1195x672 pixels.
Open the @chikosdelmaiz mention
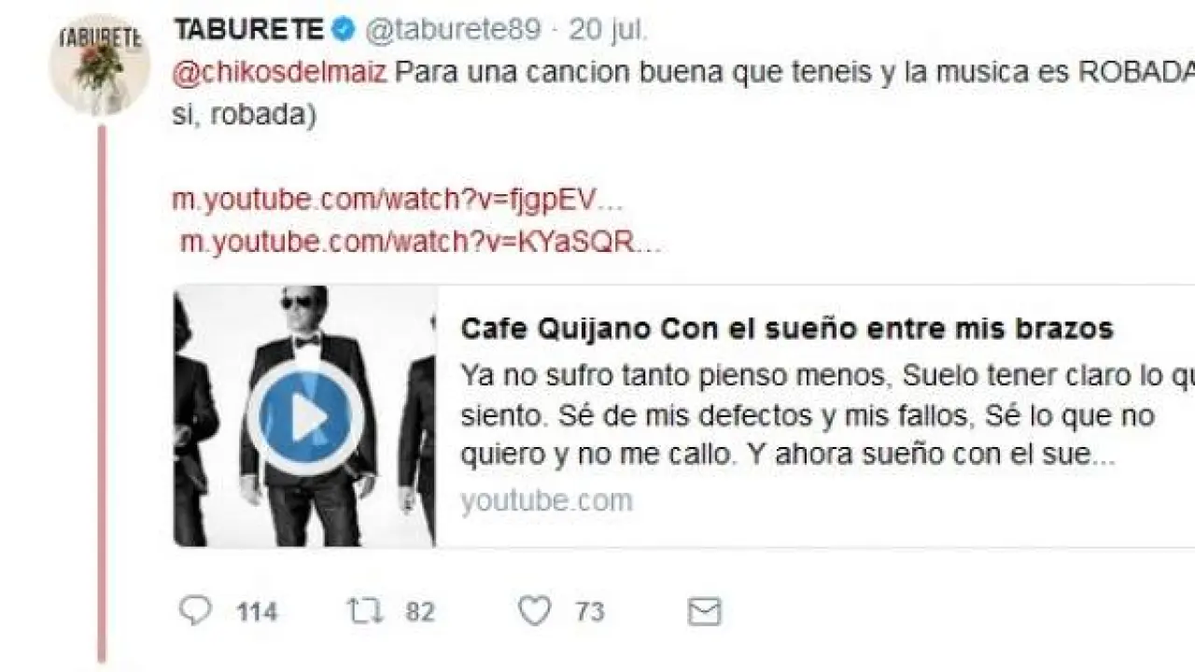coord(279,74)
